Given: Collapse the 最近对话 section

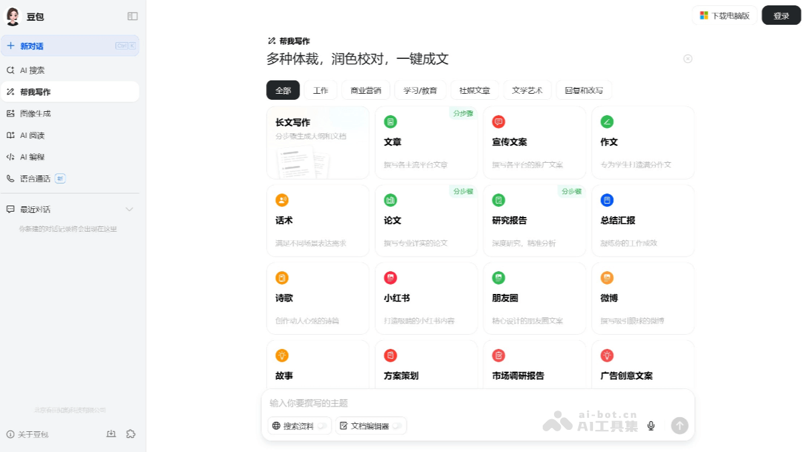Looking at the screenshot, I should [129, 209].
